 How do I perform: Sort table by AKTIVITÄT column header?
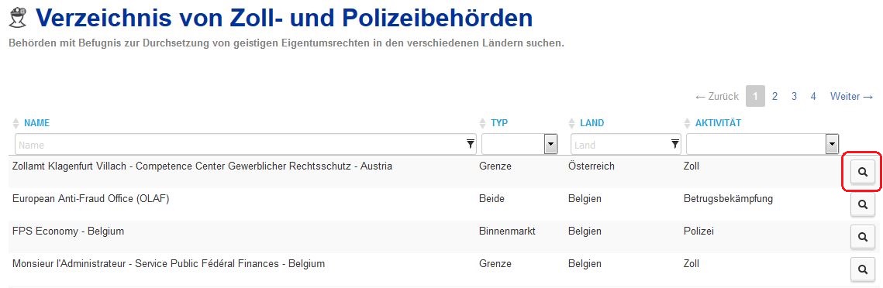(717, 123)
